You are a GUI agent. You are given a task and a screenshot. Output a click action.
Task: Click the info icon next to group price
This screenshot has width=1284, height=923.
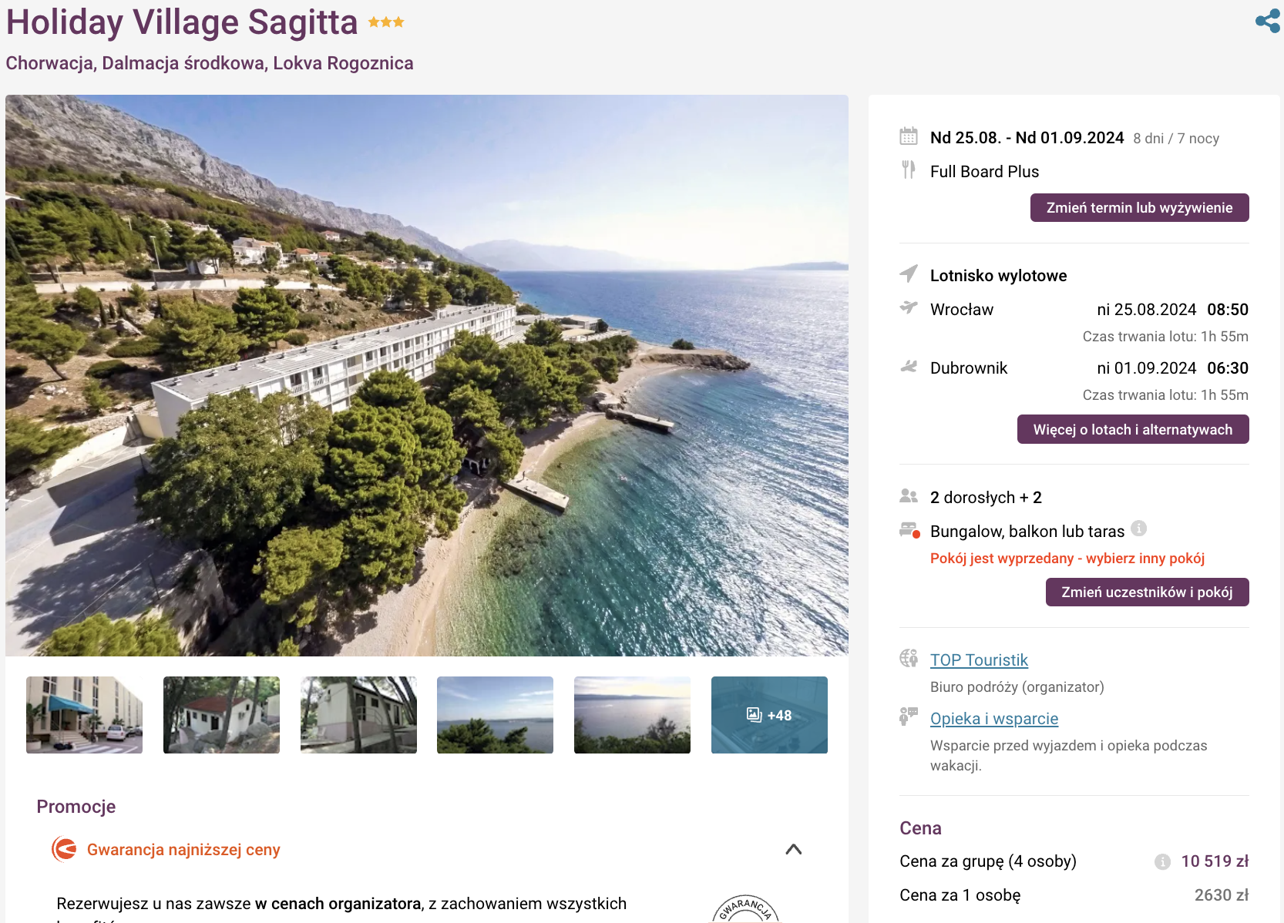[1162, 862]
